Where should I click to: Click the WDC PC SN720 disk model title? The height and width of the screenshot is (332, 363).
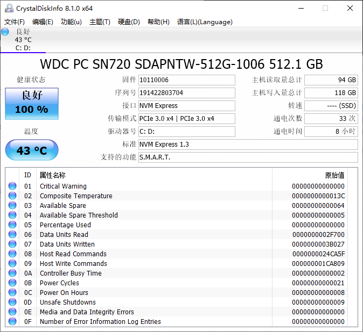(181, 64)
